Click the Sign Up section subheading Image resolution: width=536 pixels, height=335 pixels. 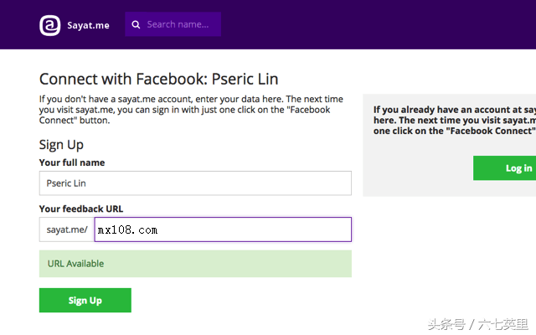[61, 144]
